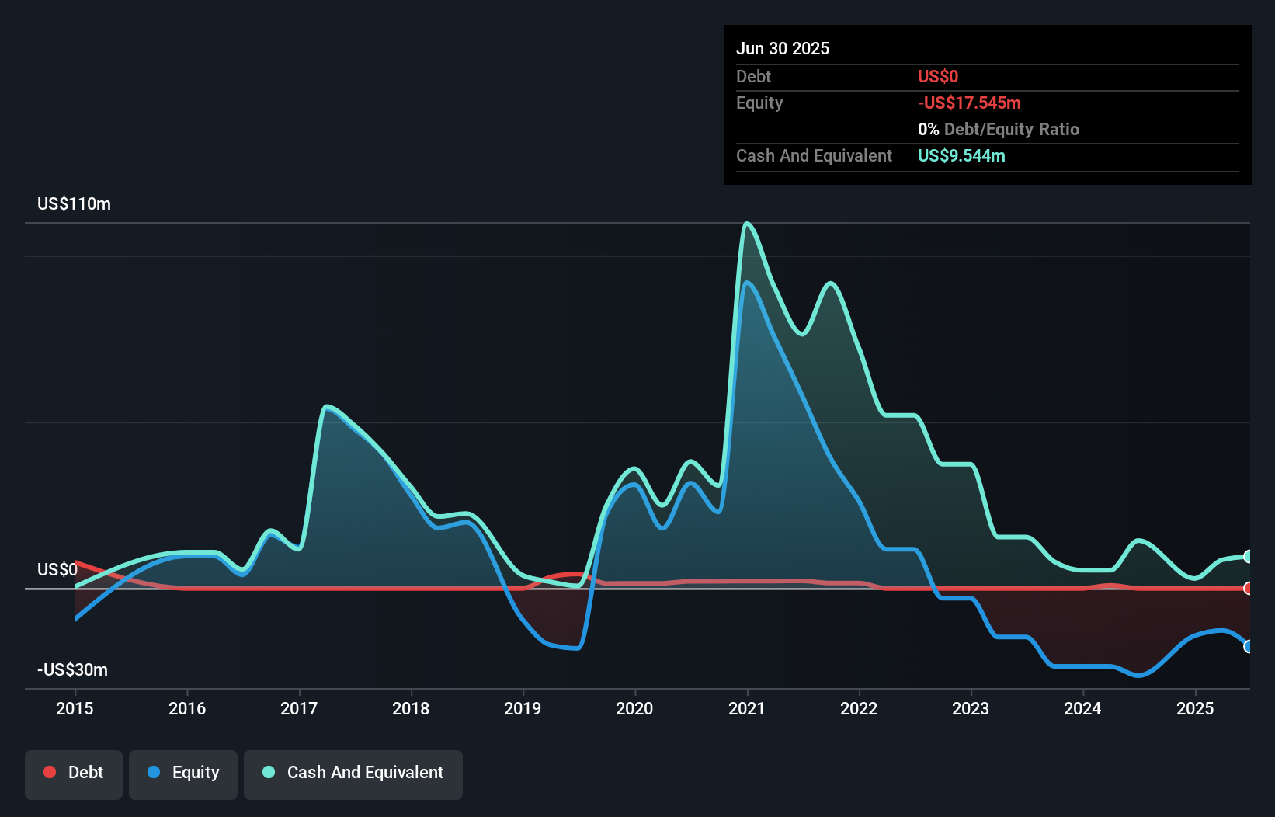Click the red debt endpoint marker on the right

click(1248, 588)
